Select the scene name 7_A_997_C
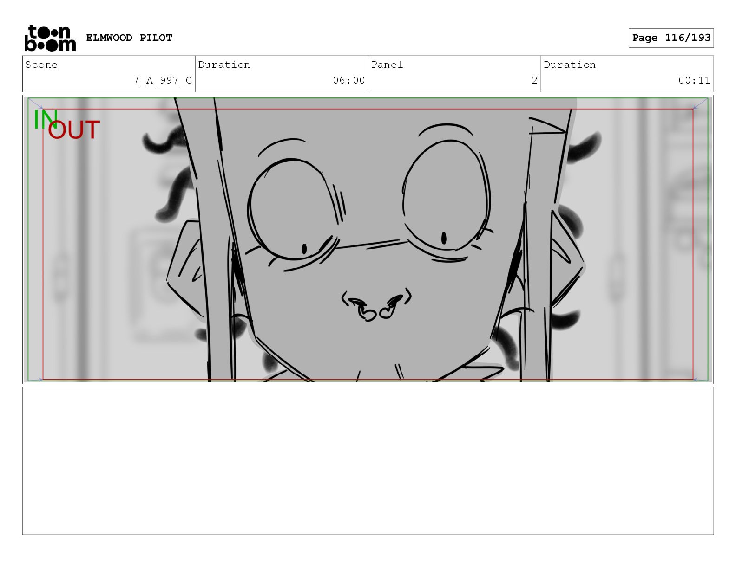 [163, 80]
